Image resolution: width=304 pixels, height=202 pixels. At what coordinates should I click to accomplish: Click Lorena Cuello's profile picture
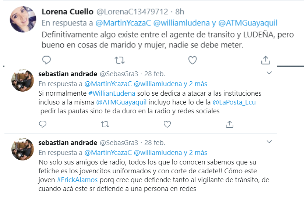pyautogui.click(x=23, y=19)
